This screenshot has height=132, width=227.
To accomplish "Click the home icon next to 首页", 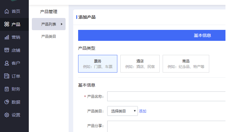I will pos(7,11).
